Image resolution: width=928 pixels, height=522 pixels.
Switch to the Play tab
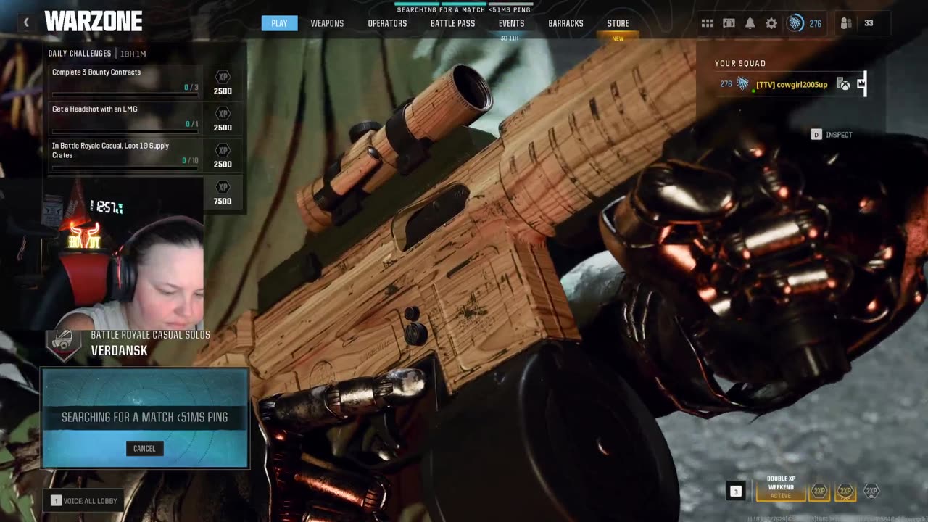coord(279,23)
